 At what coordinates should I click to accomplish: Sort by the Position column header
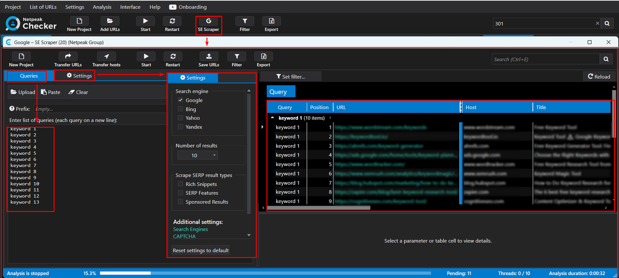(x=320, y=107)
